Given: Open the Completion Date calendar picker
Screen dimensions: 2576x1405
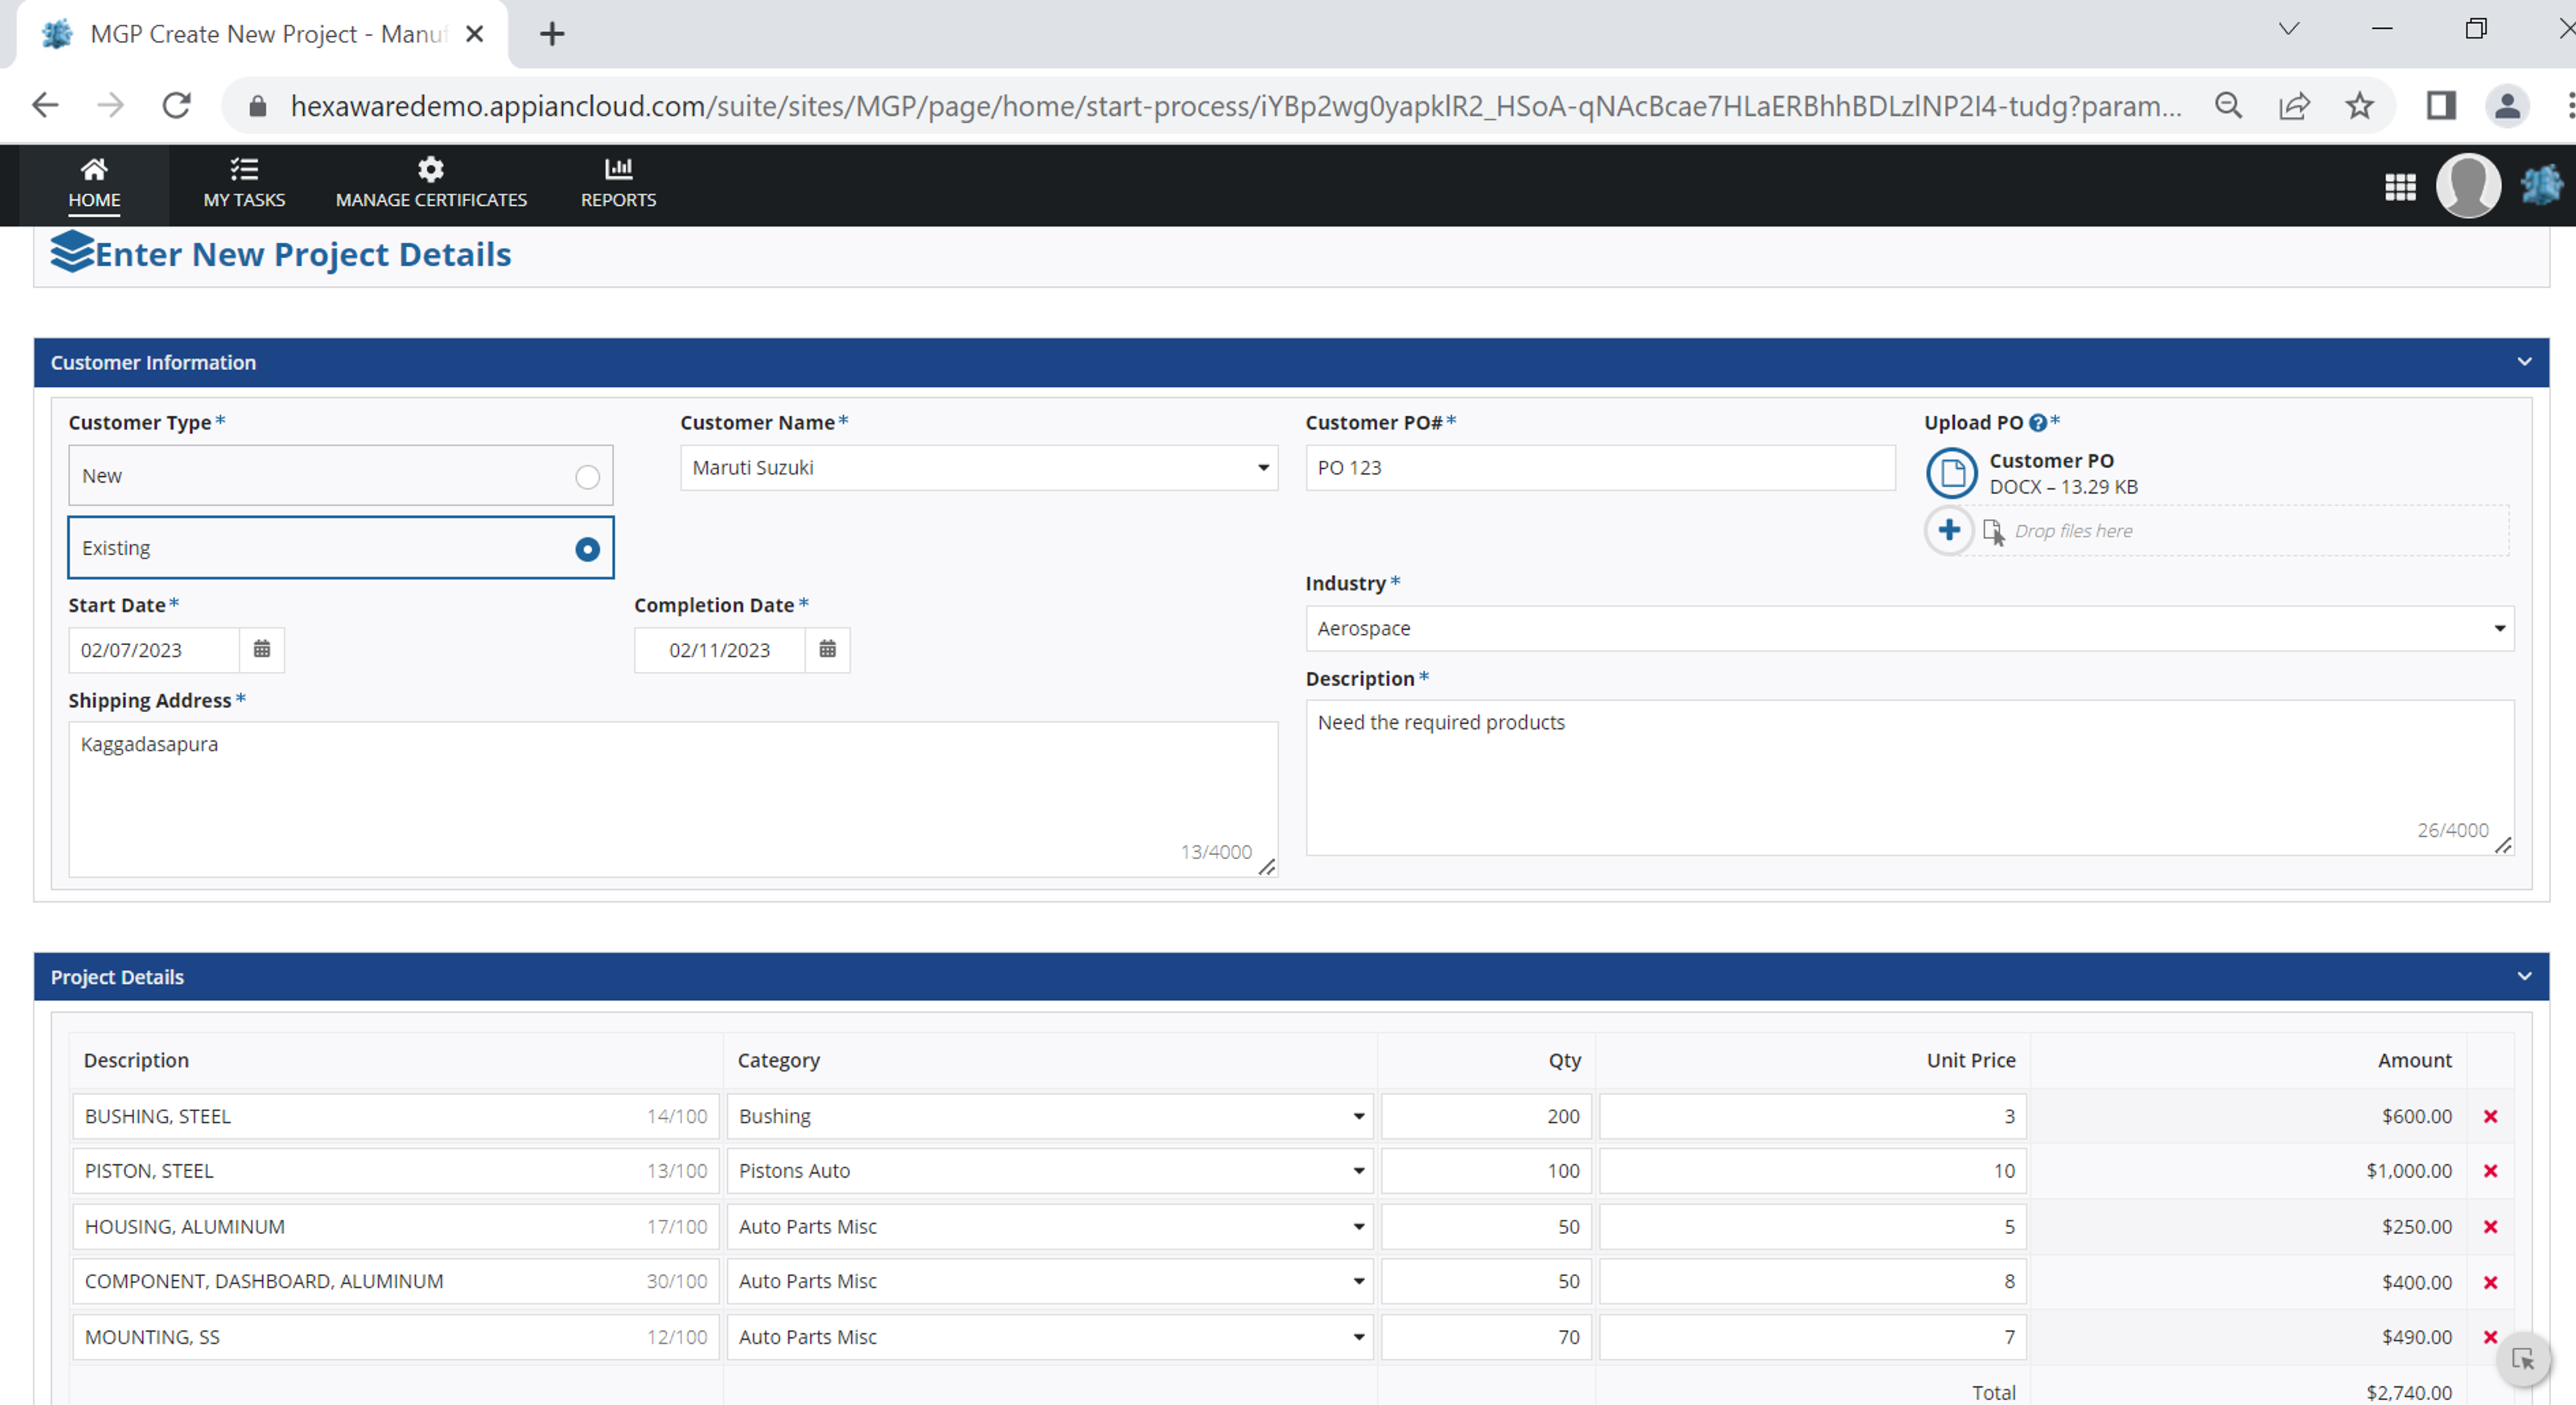Looking at the screenshot, I should click(x=828, y=650).
